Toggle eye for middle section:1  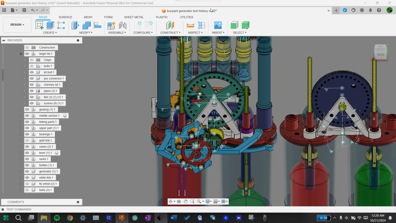coord(27,116)
